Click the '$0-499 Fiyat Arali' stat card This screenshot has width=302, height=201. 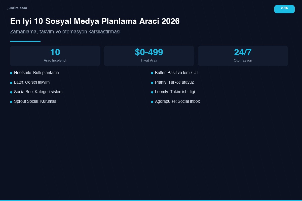click(149, 56)
